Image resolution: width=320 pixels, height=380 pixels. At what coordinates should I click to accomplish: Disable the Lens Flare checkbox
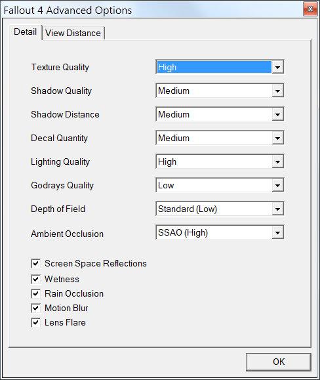(x=35, y=322)
